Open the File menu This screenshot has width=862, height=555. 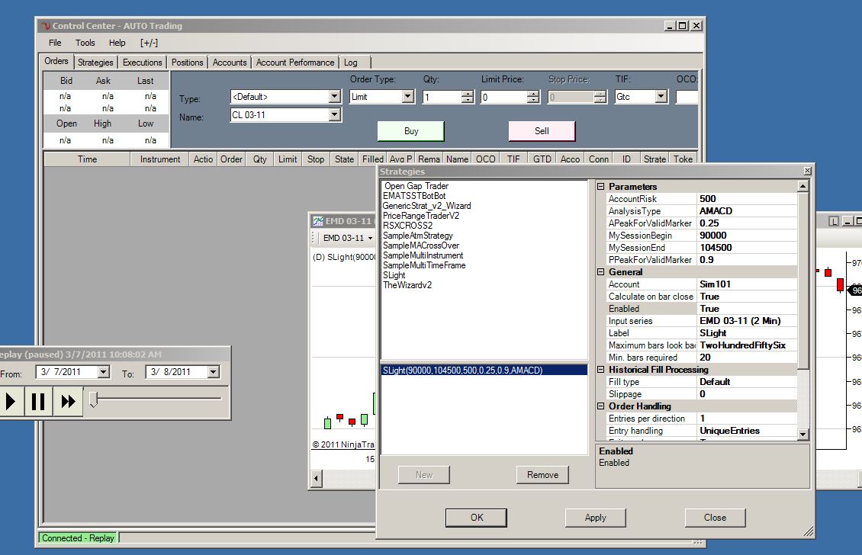point(55,43)
